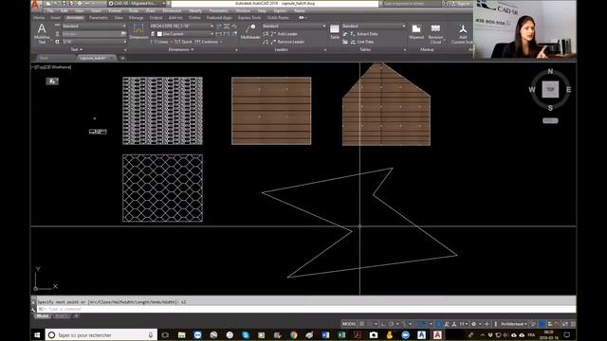Click the Multileader tool
The image size is (607, 341).
click(x=250, y=31)
